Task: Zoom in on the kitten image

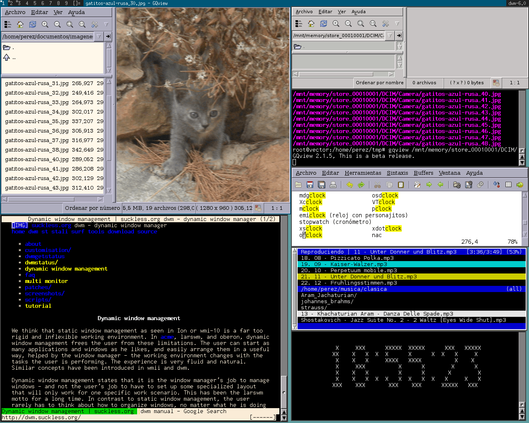Action: (x=45, y=24)
